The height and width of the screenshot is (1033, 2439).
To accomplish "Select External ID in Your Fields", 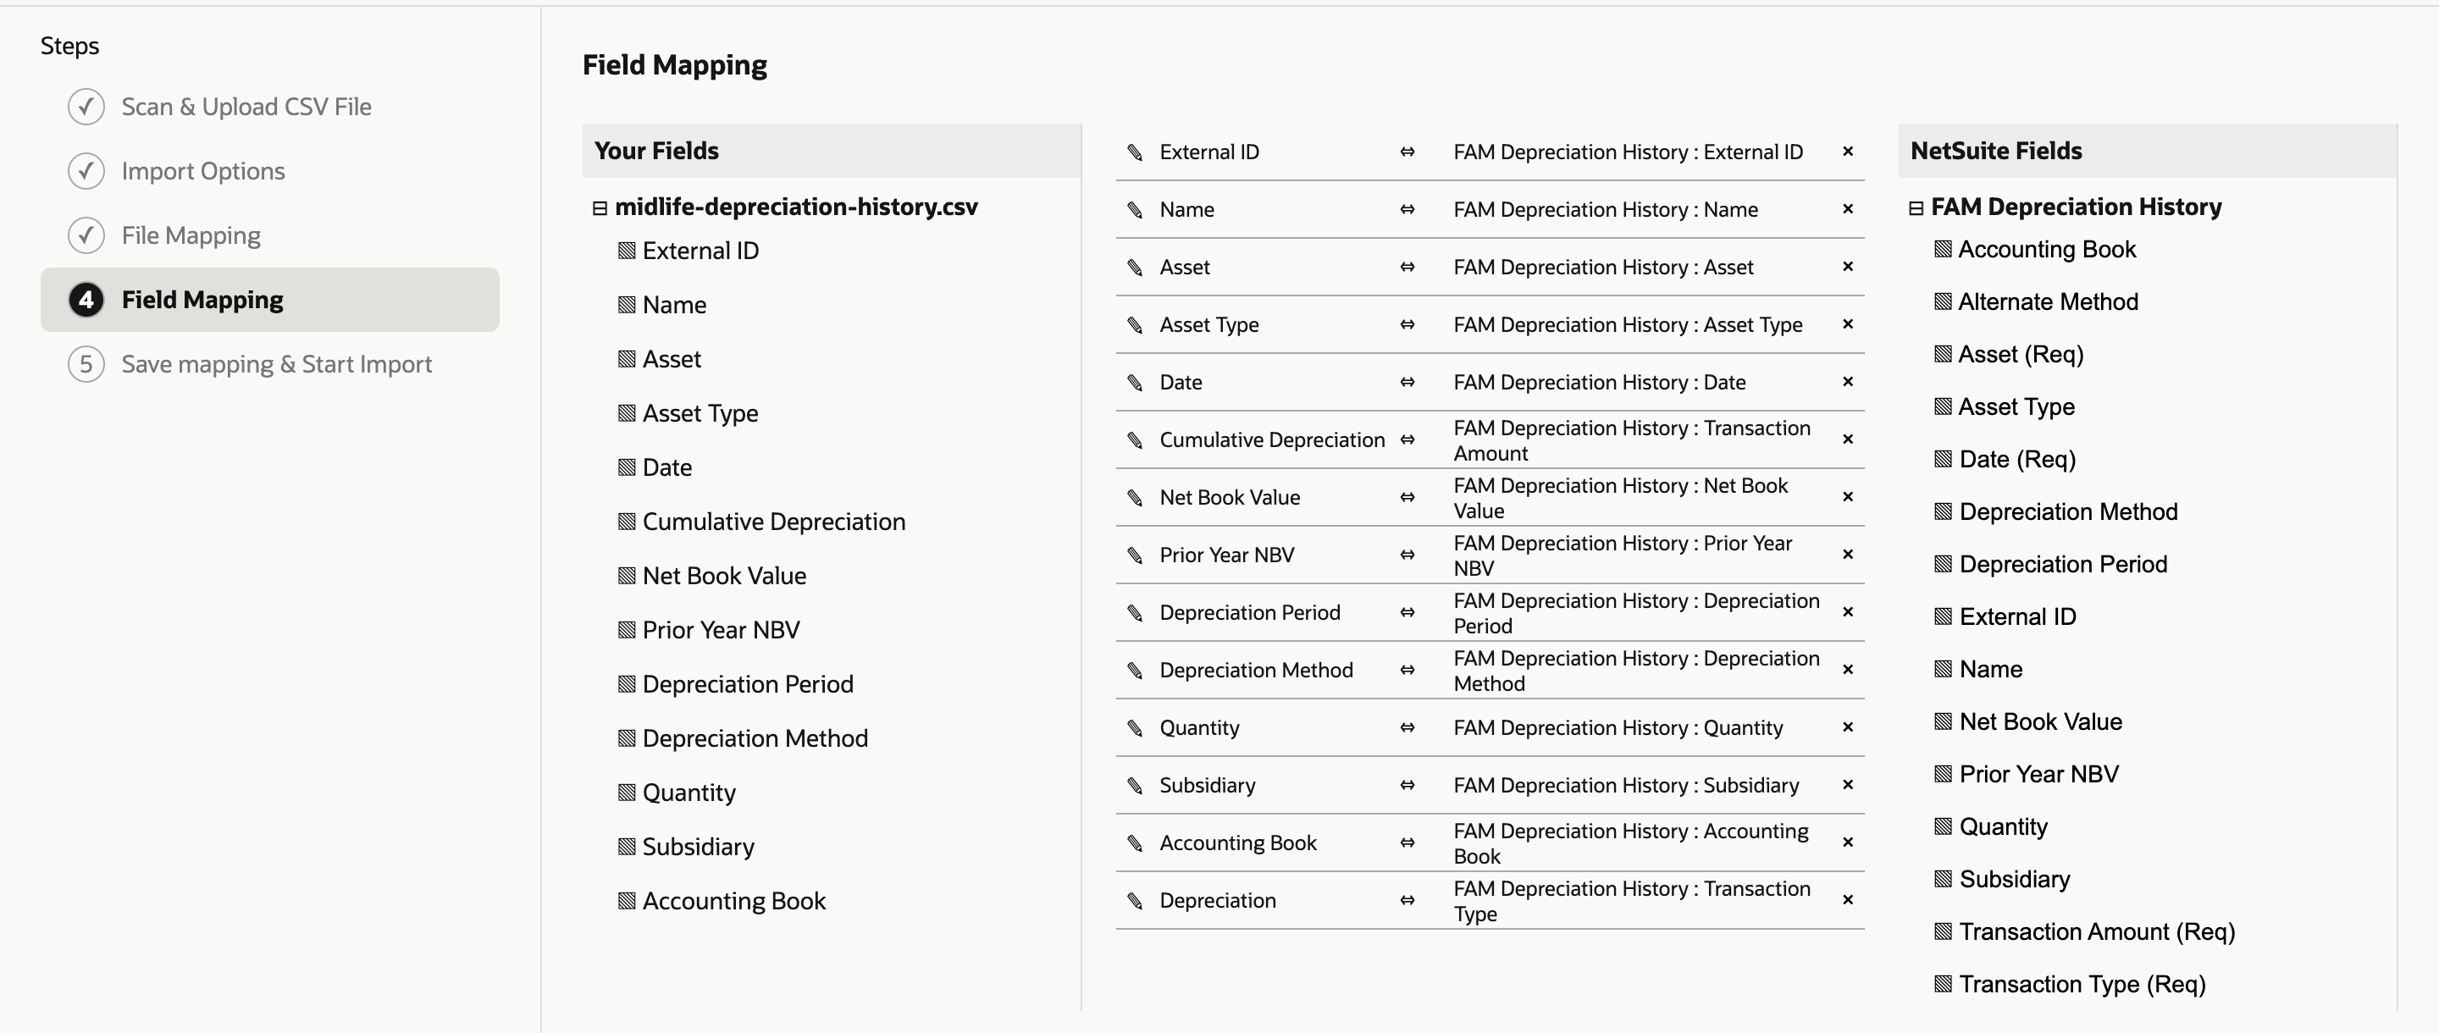I will [700, 251].
